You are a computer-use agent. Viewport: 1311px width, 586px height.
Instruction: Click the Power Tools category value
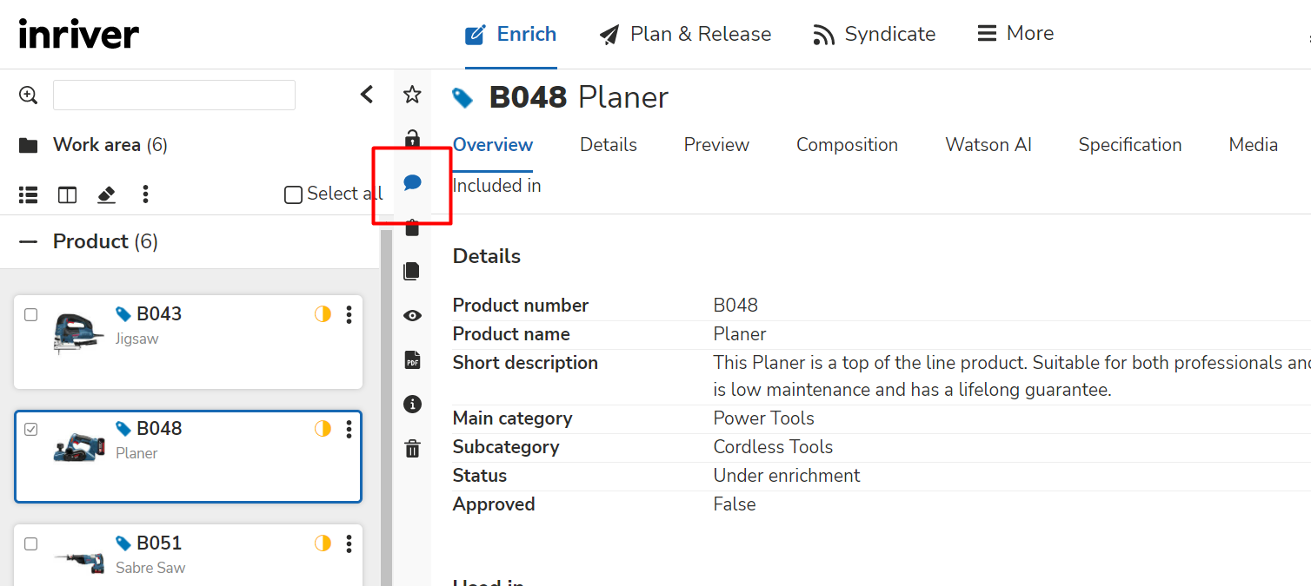[x=764, y=418]
